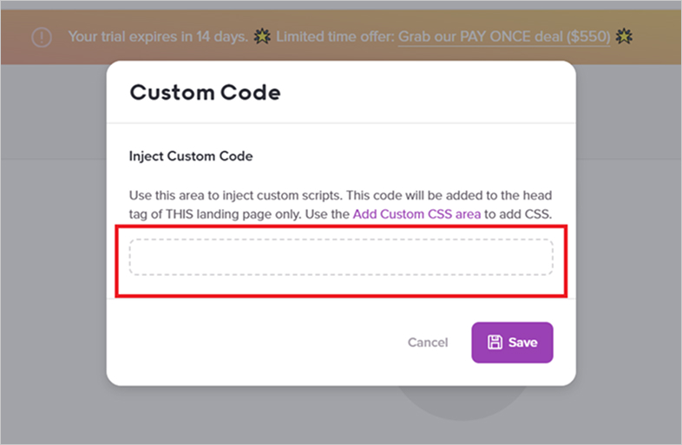The width and height of the screenshot is (682, 445).
Task: Click the sparkle icon after the $550 deal
Action: (623, 37)
